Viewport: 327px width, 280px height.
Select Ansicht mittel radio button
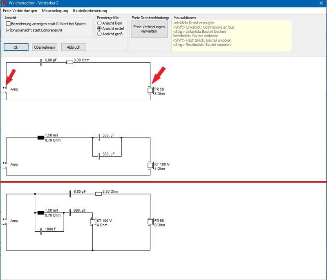pyautogui.click(x=110, y=28)
